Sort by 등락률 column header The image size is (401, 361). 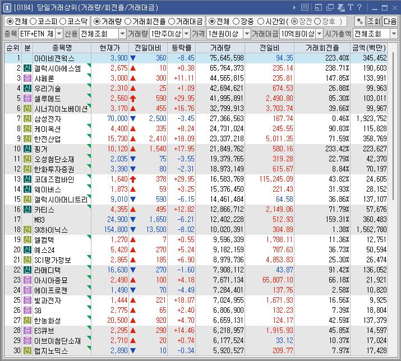182,48
